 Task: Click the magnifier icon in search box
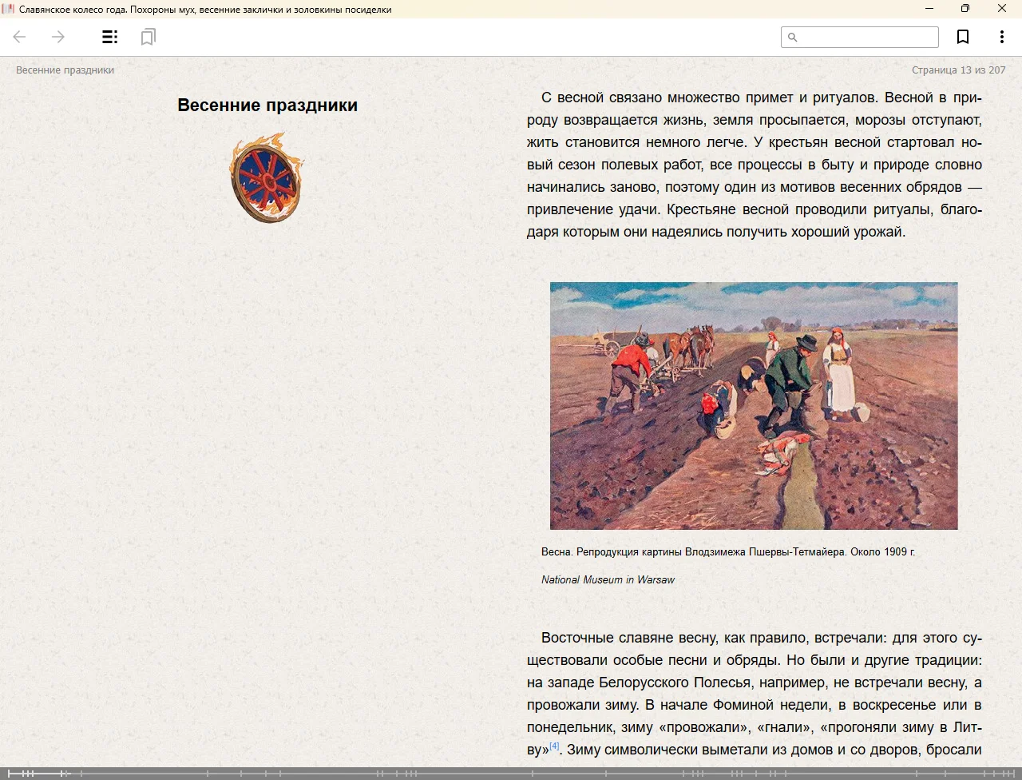click(792, 38)
